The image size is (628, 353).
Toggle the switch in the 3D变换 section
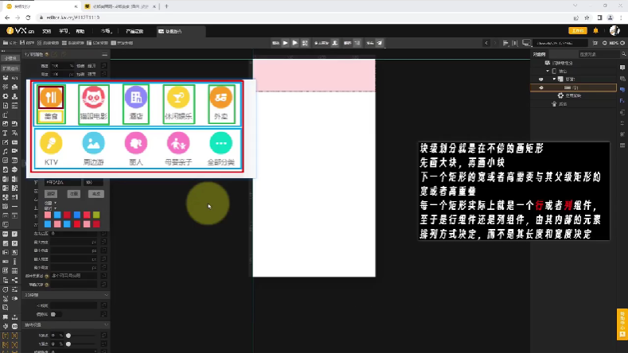(55, 314)
